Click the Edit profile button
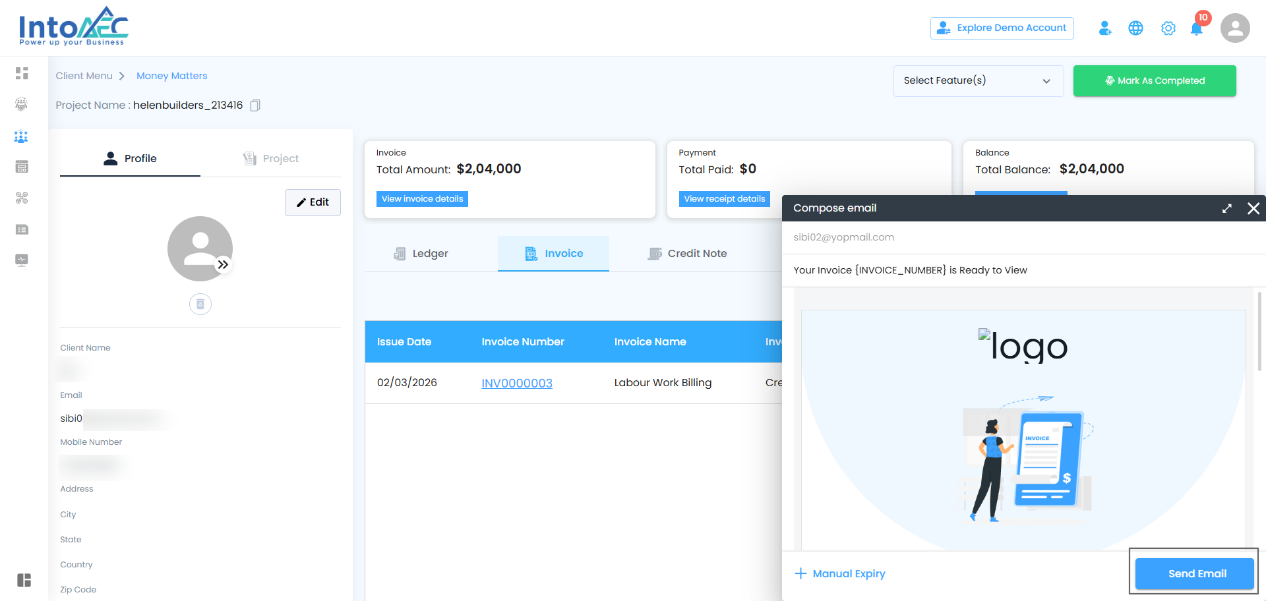Viewport: 1266px width, 601px height. click(313, 202)
